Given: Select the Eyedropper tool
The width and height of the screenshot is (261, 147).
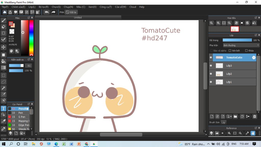Looking at the screenshot, I should [x=4, y=129].
